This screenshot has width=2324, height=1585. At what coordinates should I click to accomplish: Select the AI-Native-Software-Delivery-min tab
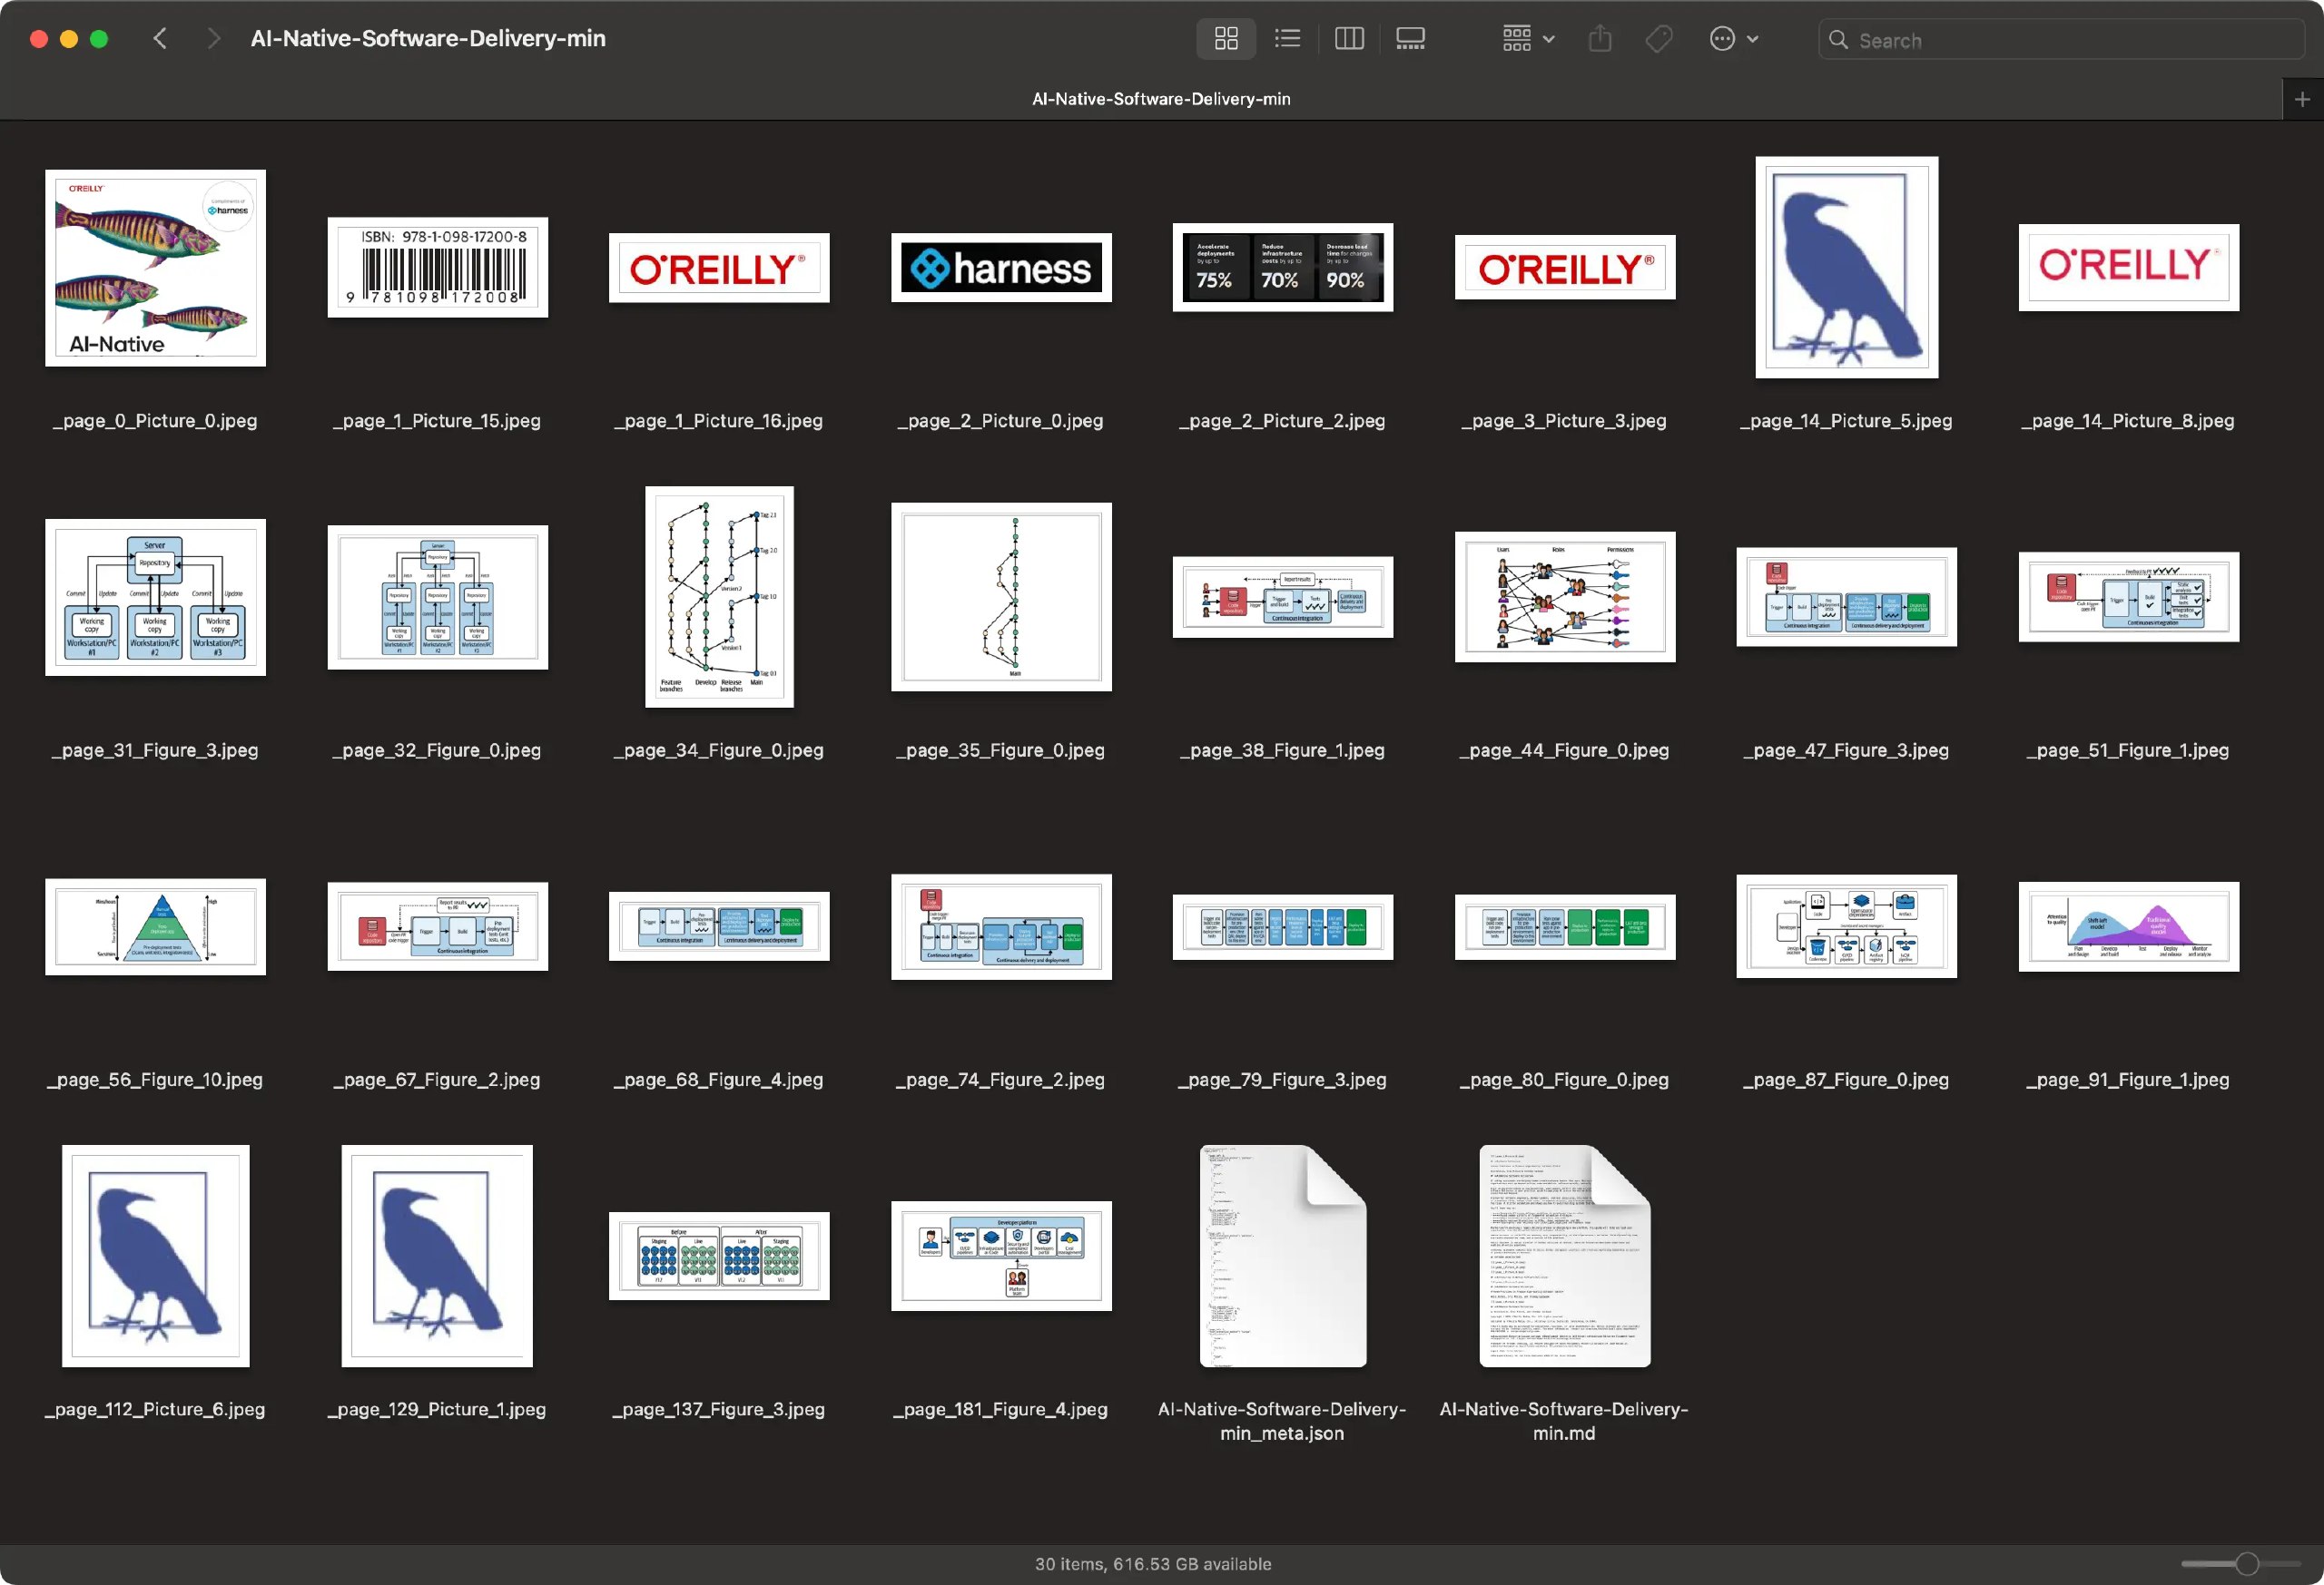click(1160, 99)
